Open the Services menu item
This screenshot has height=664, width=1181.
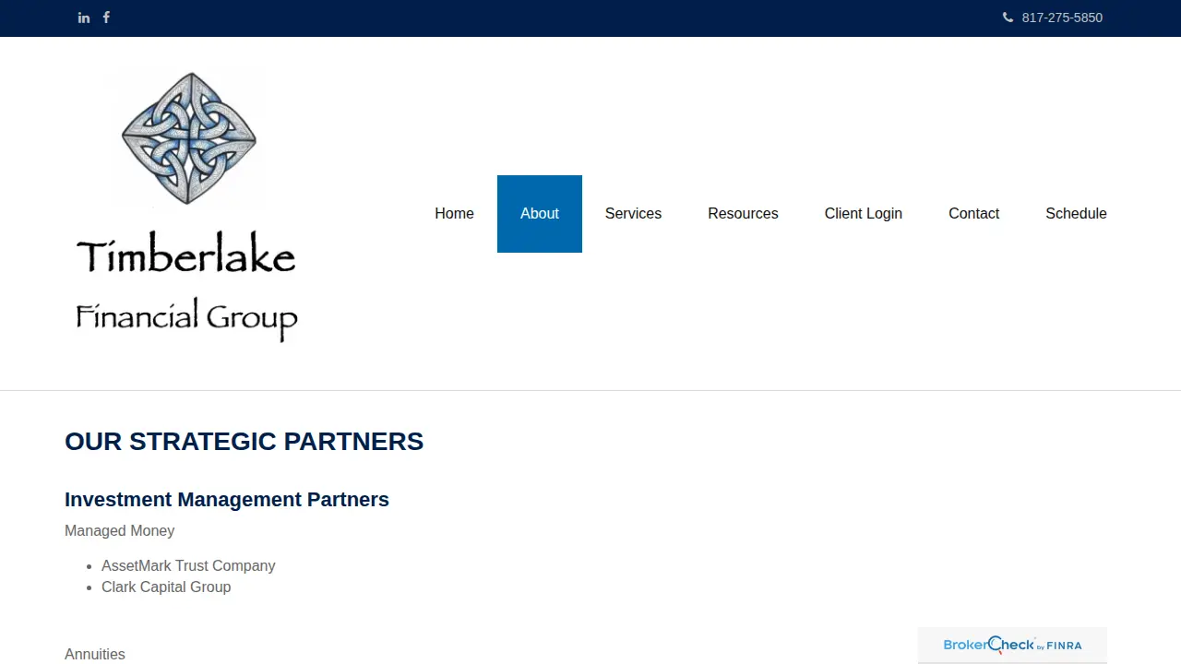tap(633, 214)
